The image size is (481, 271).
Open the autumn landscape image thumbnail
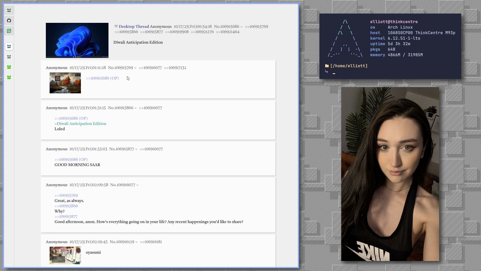(65, 83)
